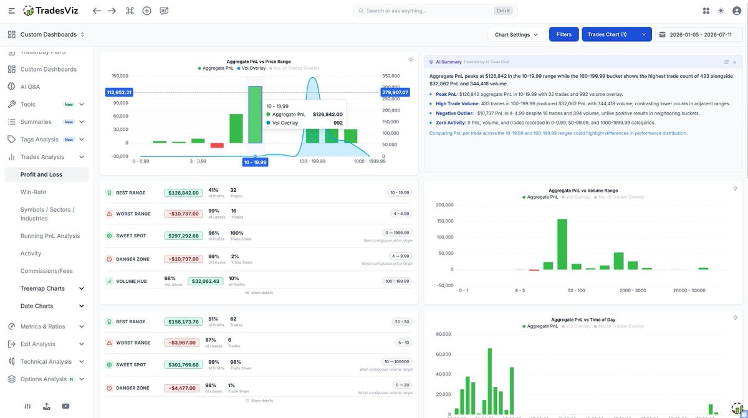Toggle Aggregate PnL legend on Volume Range chart
Viewport: 748px width, 418px height.
(x=542, y=197)
